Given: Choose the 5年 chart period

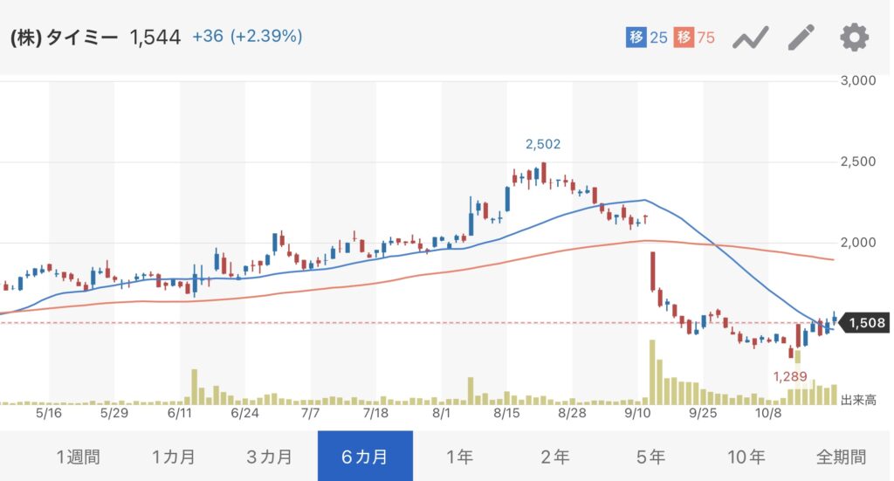Looking at the screenshot, I should tap(650, 456).
